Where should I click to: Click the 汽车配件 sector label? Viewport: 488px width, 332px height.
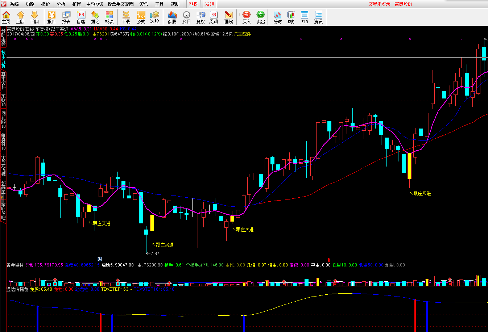(x=242, y=34)
